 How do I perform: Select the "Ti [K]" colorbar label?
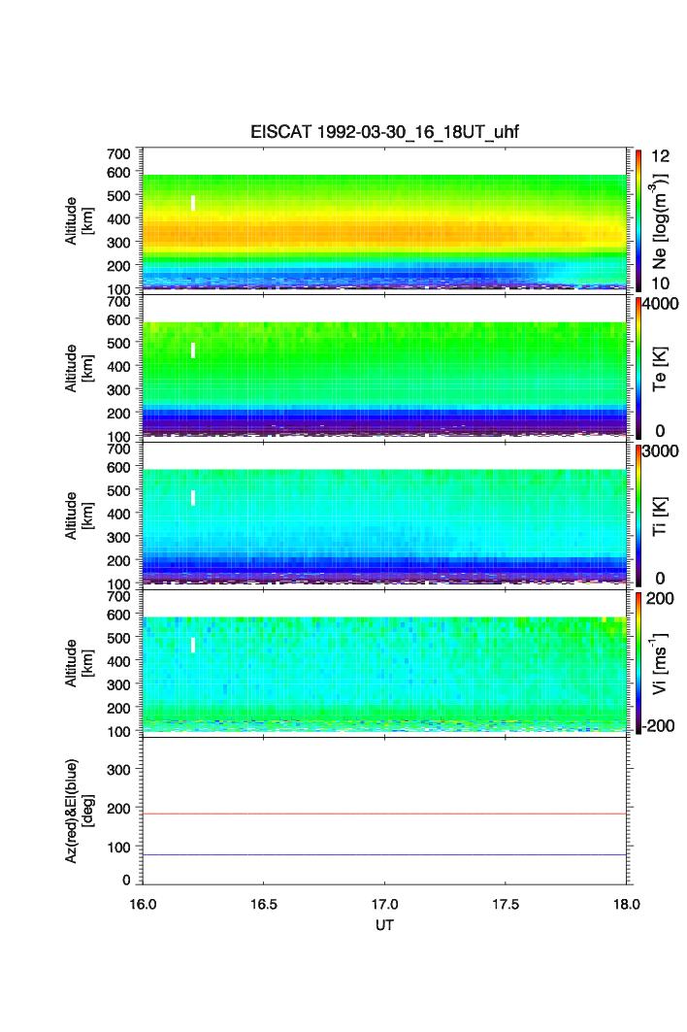[660, 516]
